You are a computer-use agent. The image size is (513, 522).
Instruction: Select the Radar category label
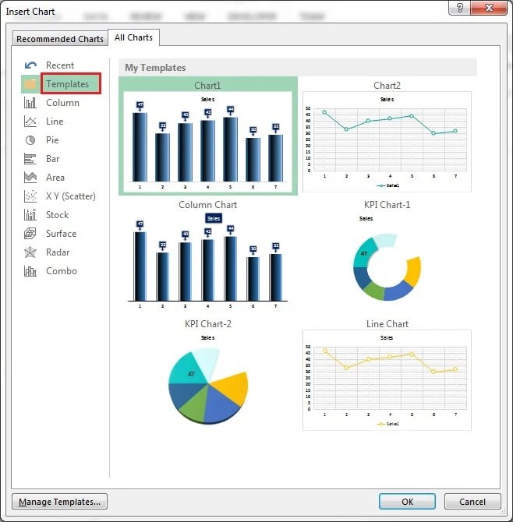(x=58, y=252)
